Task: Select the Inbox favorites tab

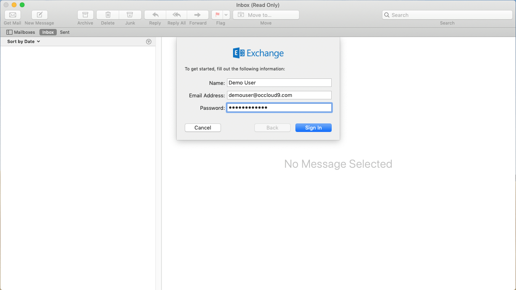Action: coord(48,32)
